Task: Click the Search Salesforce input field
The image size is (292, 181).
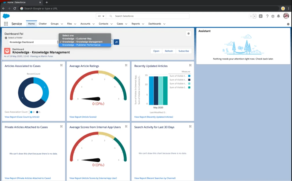Action: pos(148,16)
